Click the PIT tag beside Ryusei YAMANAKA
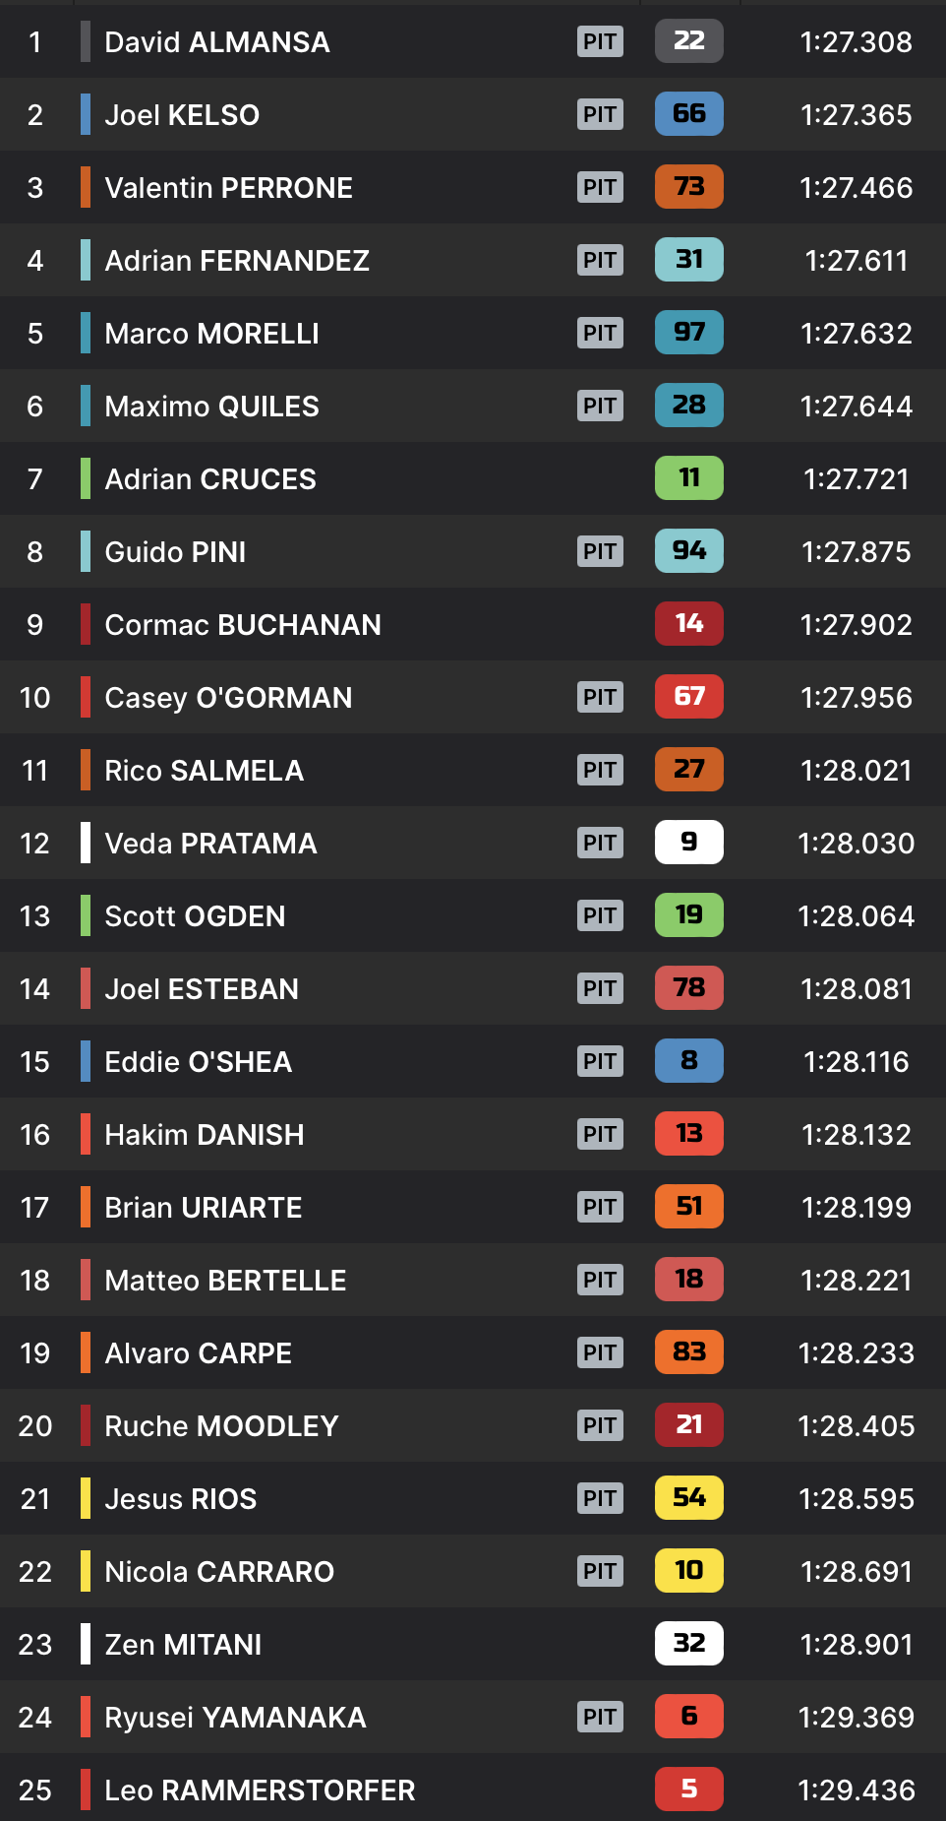Screen dimensions: 946x1821 point(600,1717)
